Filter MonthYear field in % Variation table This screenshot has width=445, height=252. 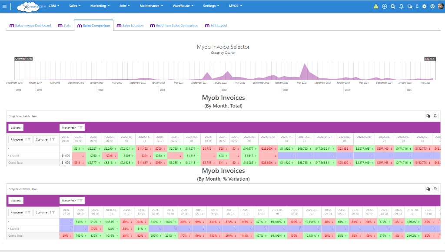[81, 201]
